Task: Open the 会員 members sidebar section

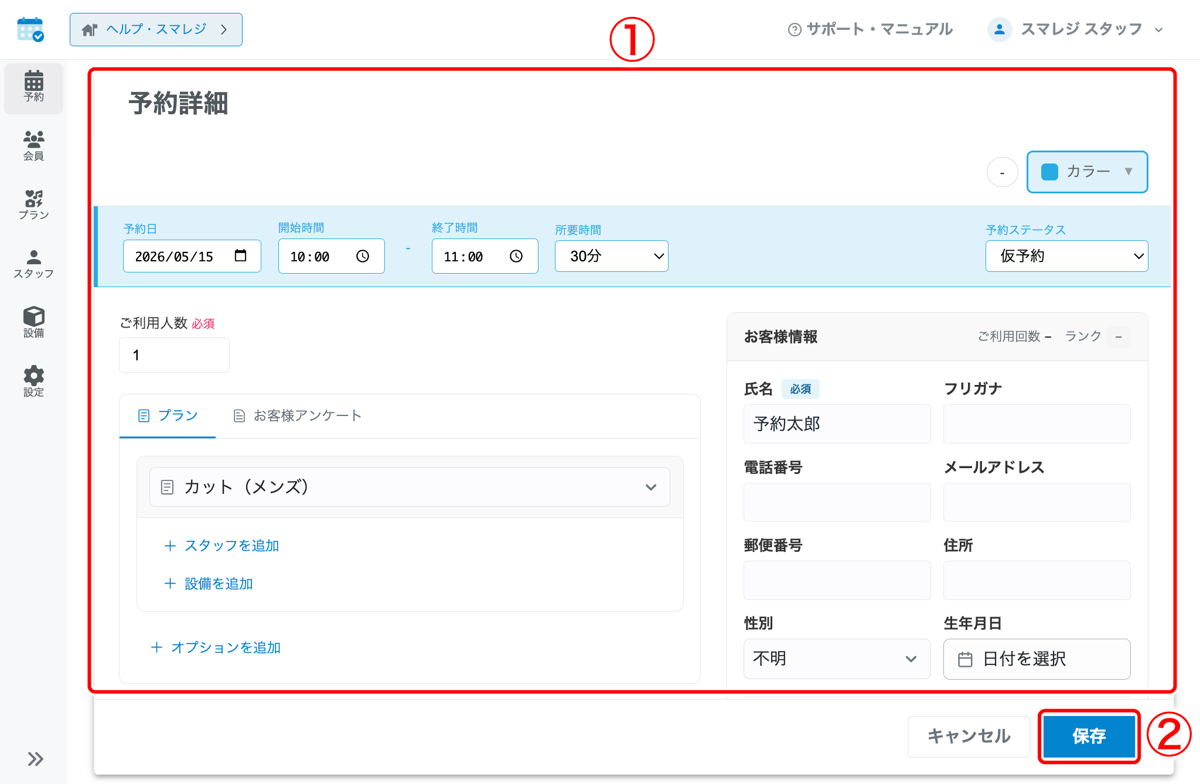Action: (x=33, y=146)
